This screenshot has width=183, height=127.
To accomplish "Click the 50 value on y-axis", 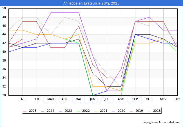I will click(4, 8).
